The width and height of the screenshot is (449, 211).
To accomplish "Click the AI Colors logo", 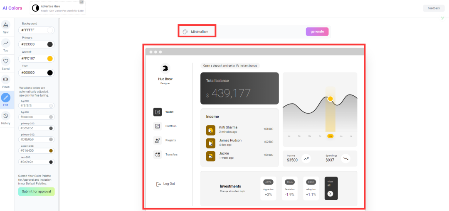I will pos(12,8).
